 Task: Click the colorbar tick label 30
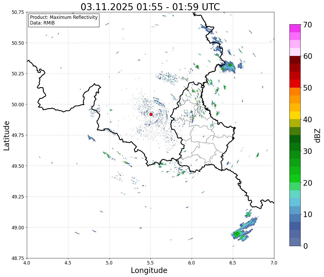[x=308, y=151]
